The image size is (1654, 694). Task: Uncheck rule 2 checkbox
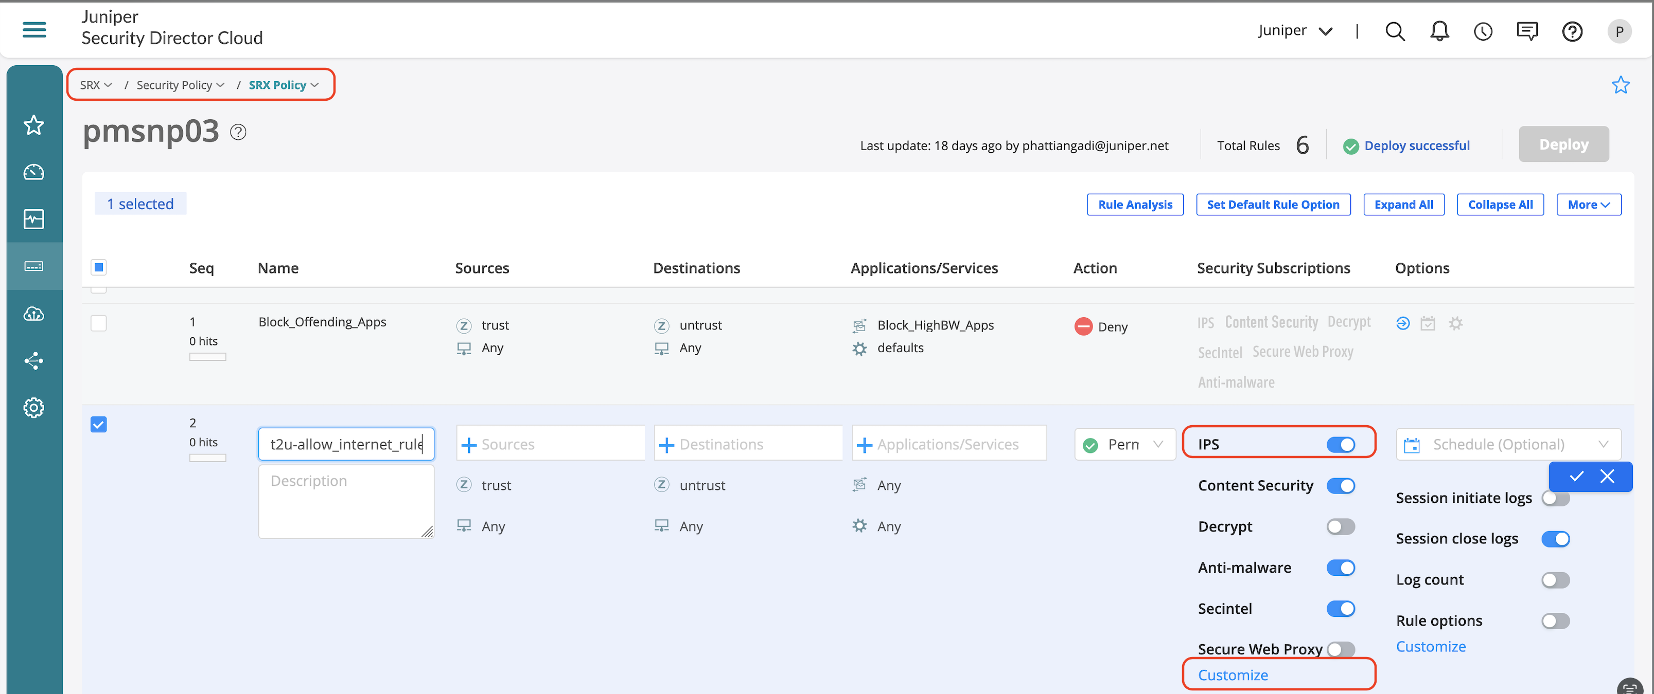[98, 425]
